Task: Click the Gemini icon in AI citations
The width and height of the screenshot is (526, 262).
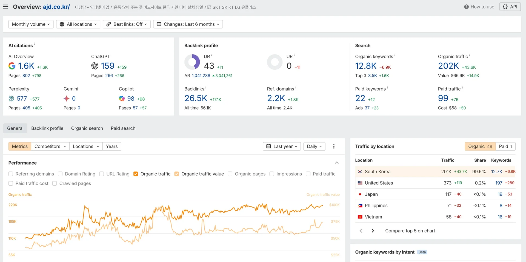Action: 66,98
